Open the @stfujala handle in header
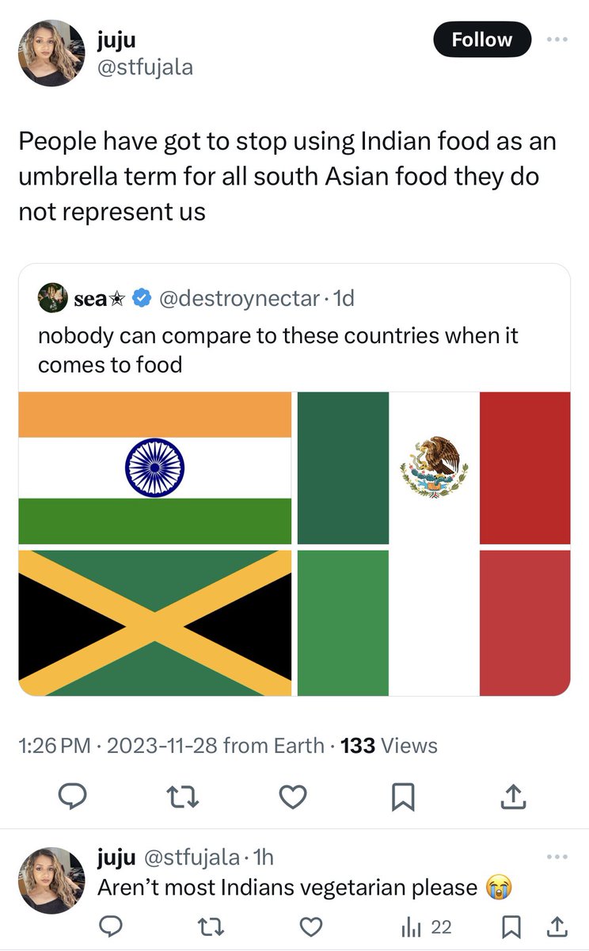 [x=145, y=68]
